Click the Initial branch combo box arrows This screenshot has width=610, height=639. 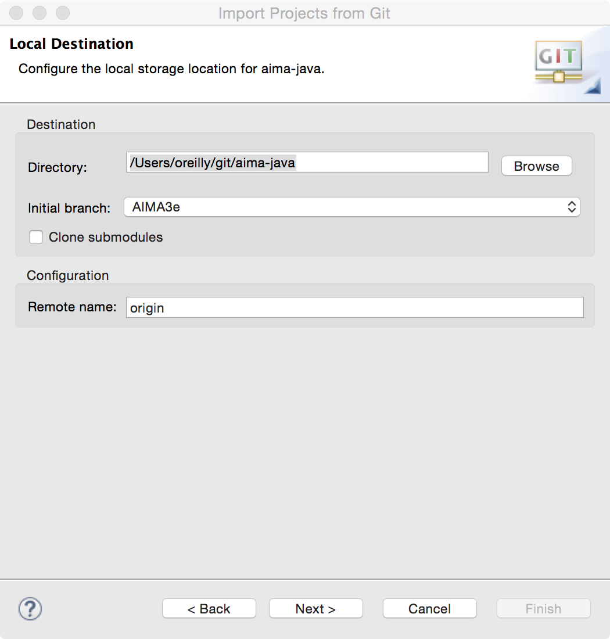point(572,207)
